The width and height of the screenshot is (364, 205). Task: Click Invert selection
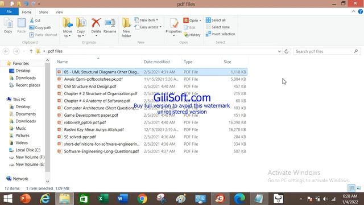click(x=220, y=34)
